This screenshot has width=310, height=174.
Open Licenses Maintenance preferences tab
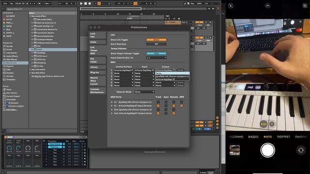[98, 91]
